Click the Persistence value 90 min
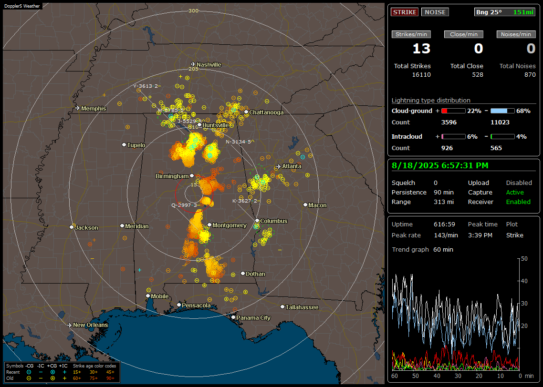543x387 pixels. 444,192
